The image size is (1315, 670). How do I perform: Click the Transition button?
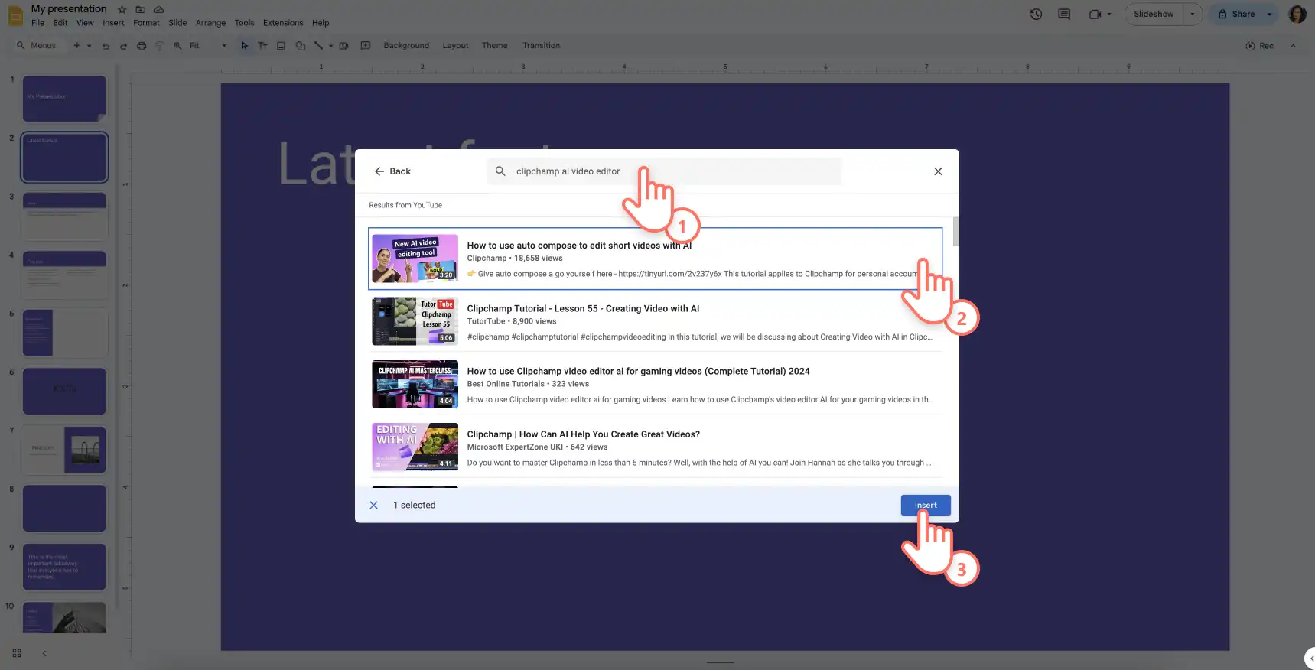541,46
